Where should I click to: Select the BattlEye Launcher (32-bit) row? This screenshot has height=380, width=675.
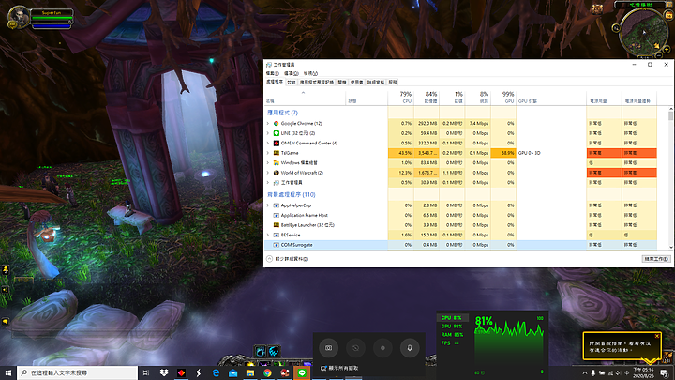click(x=460, y=225)
